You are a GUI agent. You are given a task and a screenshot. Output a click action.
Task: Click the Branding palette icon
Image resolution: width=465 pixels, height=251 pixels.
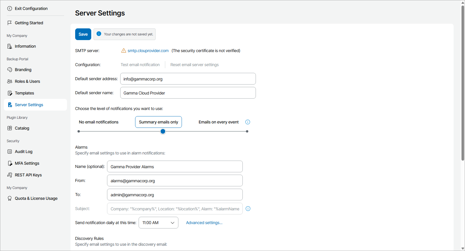click(10, 70)
